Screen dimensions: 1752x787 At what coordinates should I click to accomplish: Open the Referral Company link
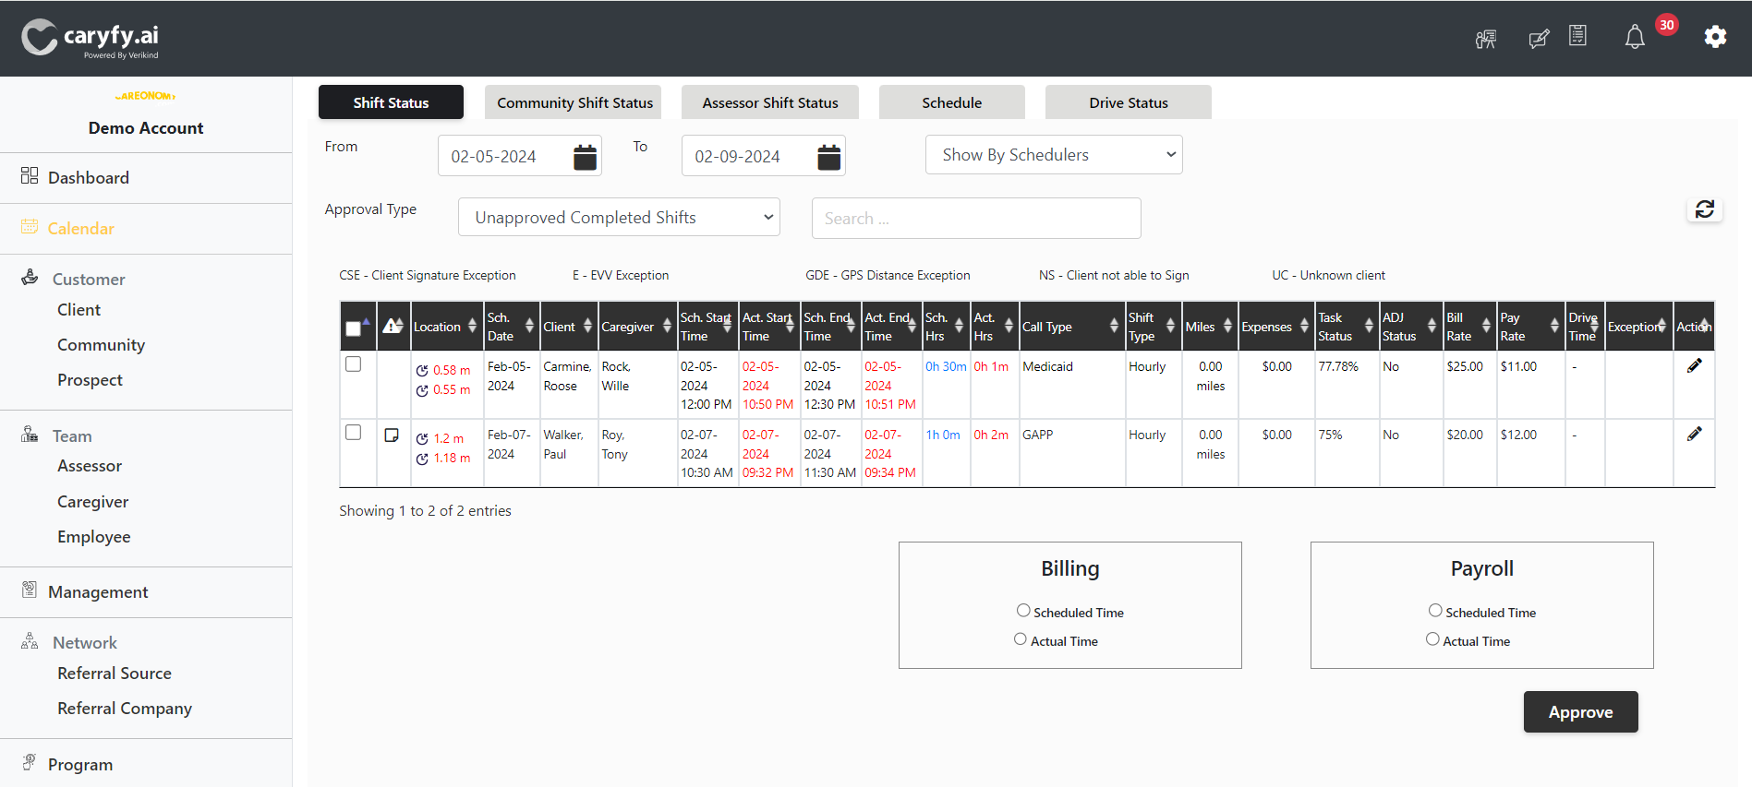(x=125, y=709)
